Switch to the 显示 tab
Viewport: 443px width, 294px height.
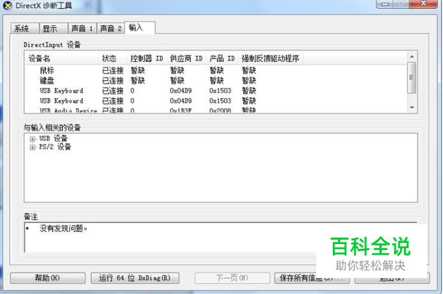(x=53, y=29)
